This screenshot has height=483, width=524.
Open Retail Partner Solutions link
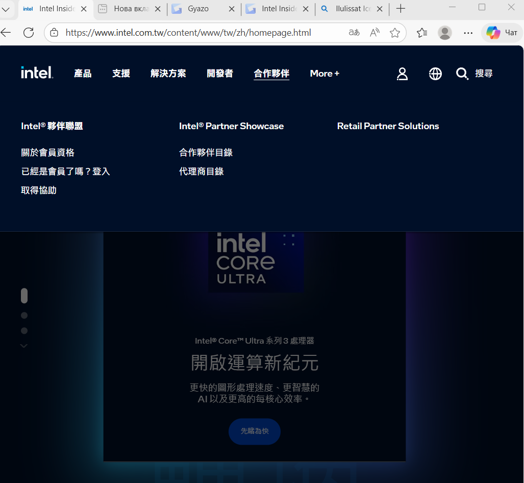[388, 126]
